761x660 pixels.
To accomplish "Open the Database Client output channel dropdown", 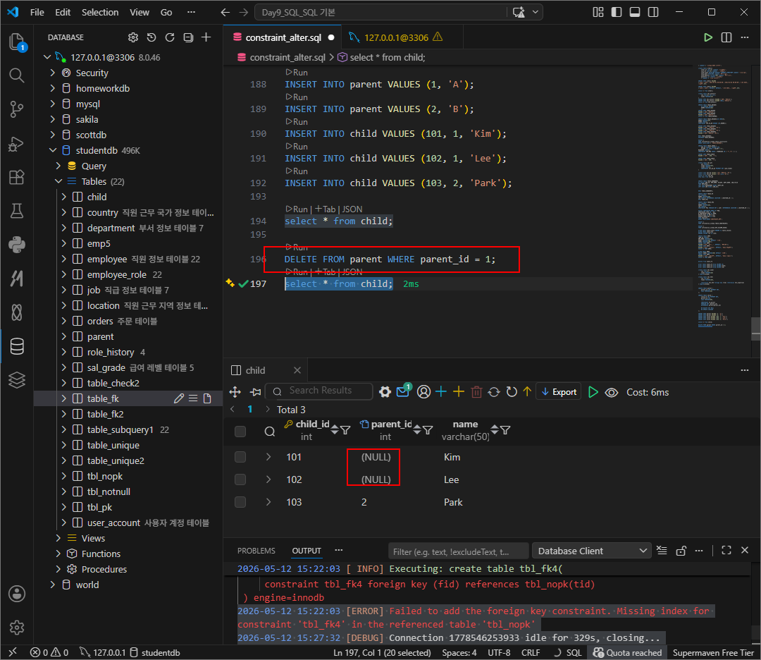I will tap(592, 551).
